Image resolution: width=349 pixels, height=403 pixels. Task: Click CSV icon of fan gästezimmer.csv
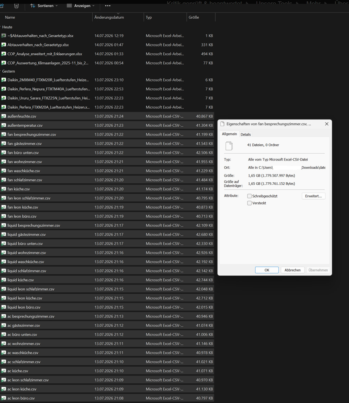tap(4, 143)
